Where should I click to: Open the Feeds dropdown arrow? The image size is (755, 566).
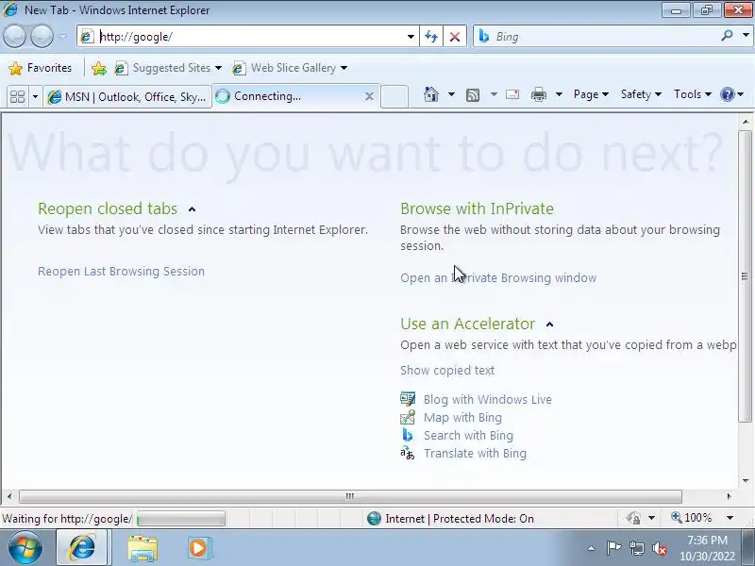[x=494, y=94]
